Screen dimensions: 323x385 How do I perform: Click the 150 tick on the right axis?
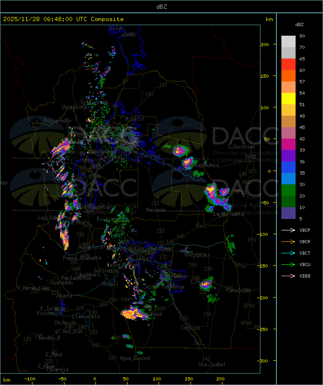265,76
